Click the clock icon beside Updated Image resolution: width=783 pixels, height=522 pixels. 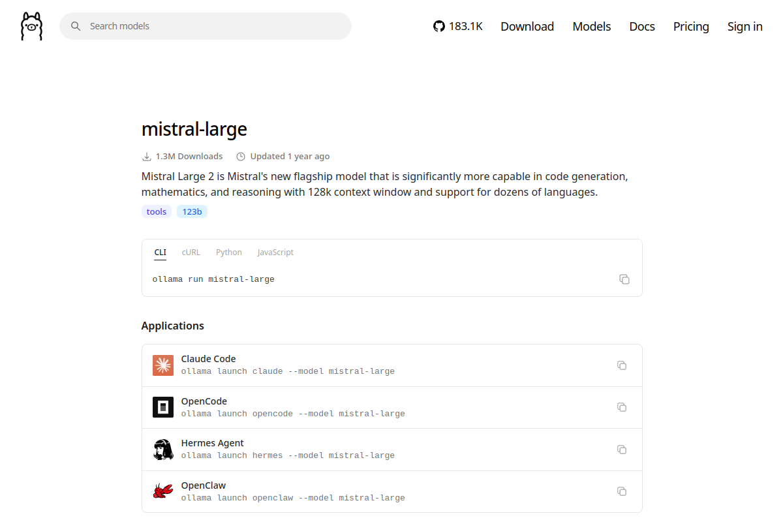[241, 157]
